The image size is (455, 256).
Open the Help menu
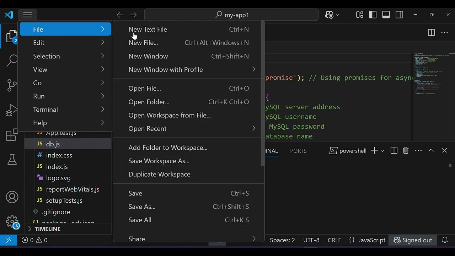click(65, 123)
